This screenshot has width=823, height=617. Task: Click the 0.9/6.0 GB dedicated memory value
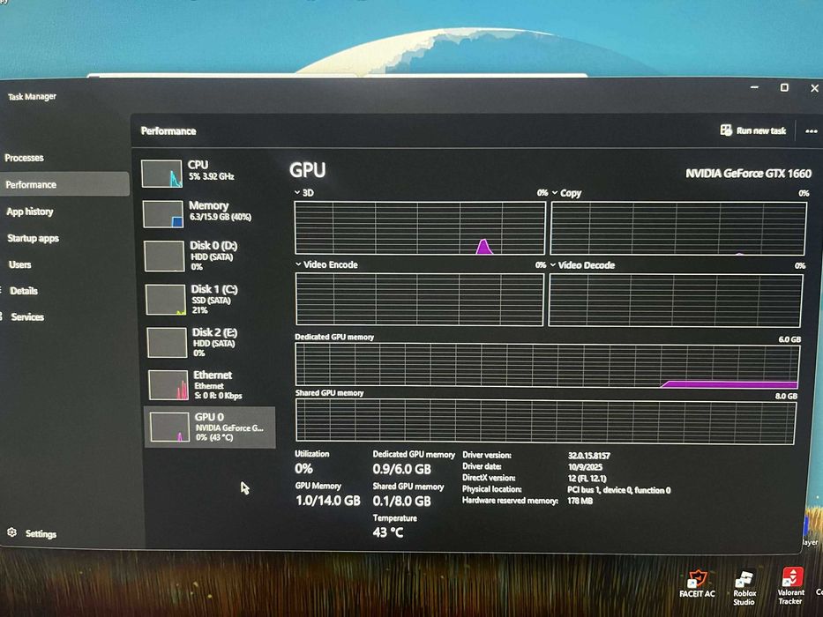pos(401,469)
